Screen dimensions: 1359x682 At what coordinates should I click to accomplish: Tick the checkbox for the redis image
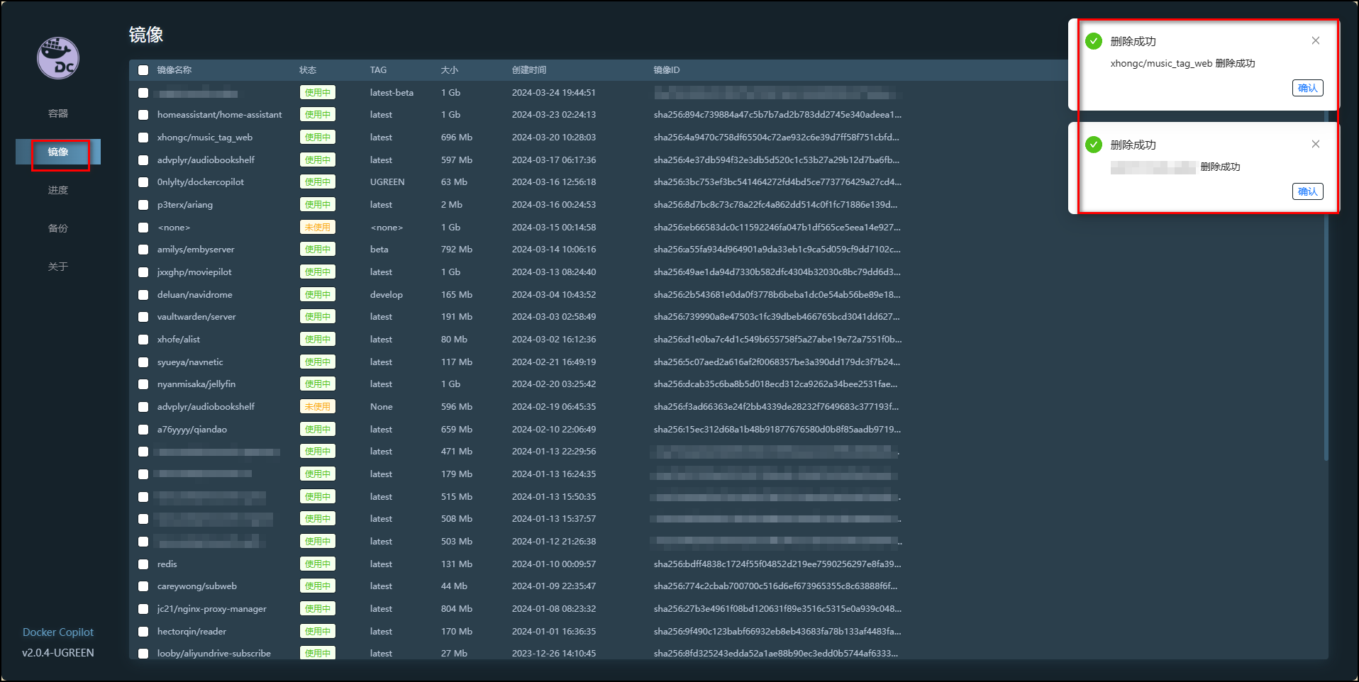143,564
